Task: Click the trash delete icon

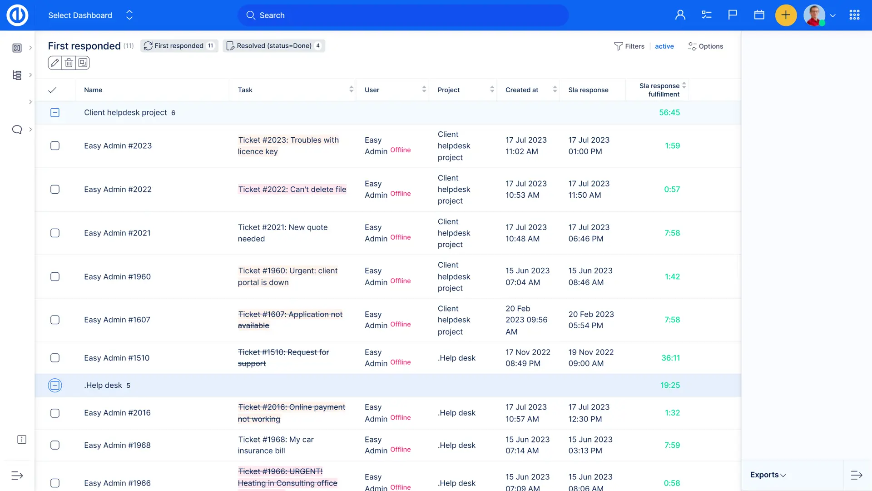Action: [69, 63]
